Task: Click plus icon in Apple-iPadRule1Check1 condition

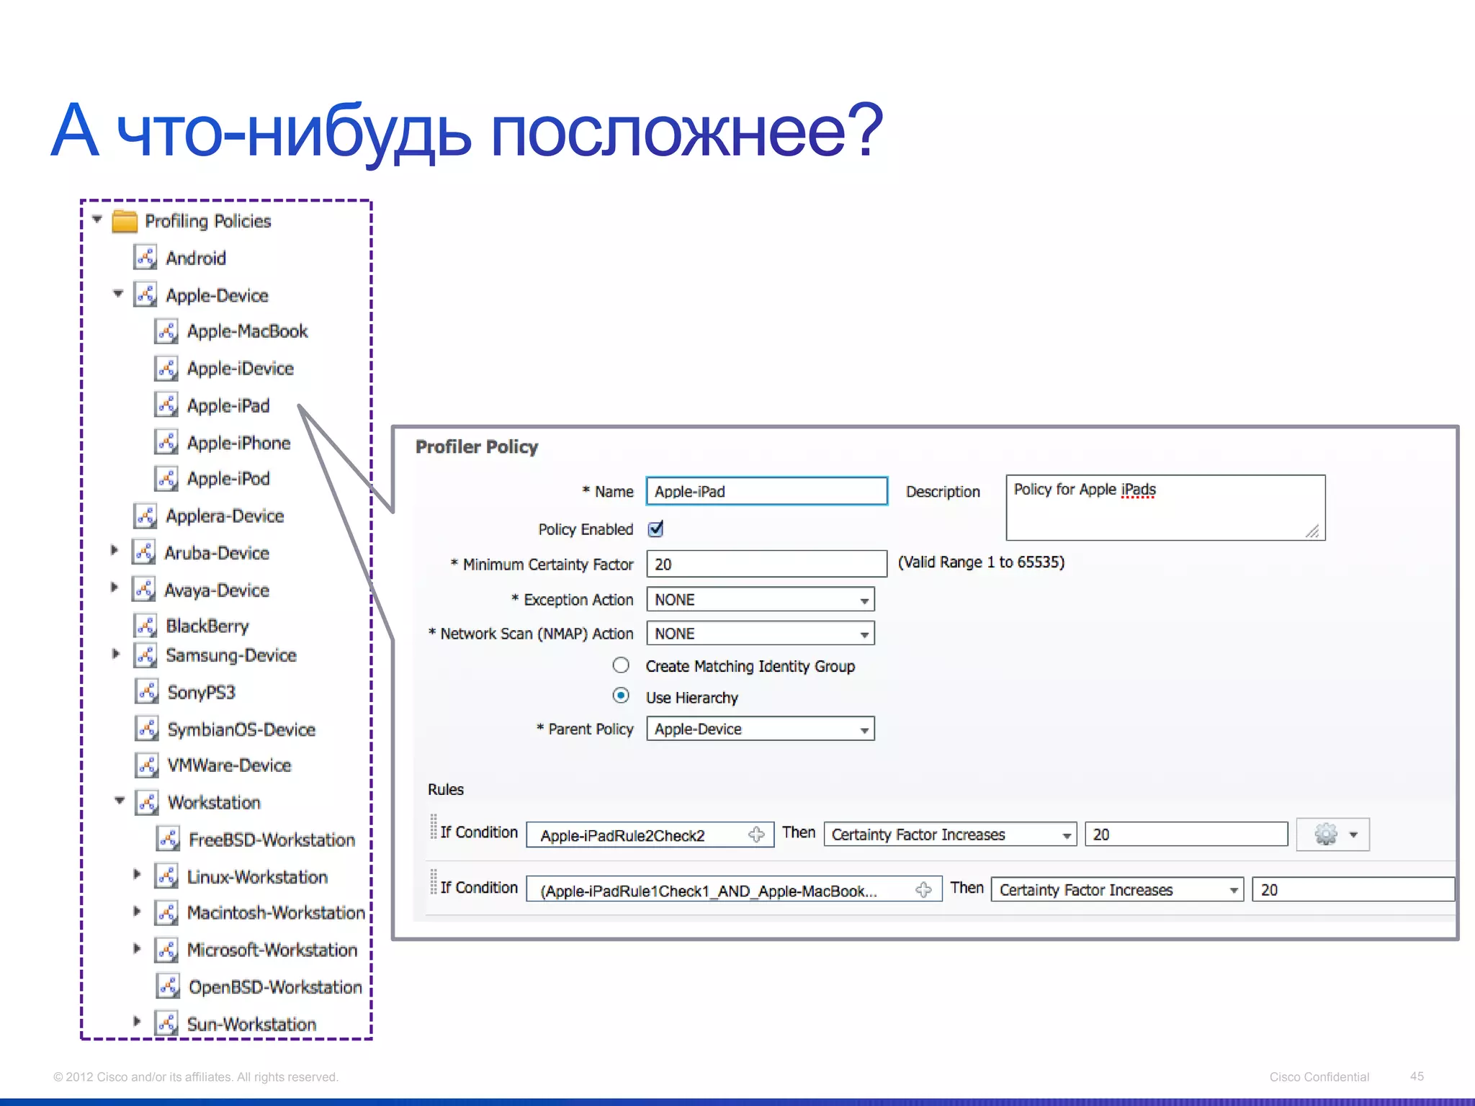Action: pyautogui.click(x=923, y=890)
